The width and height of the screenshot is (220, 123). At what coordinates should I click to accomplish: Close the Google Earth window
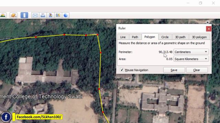click(213, 3)
